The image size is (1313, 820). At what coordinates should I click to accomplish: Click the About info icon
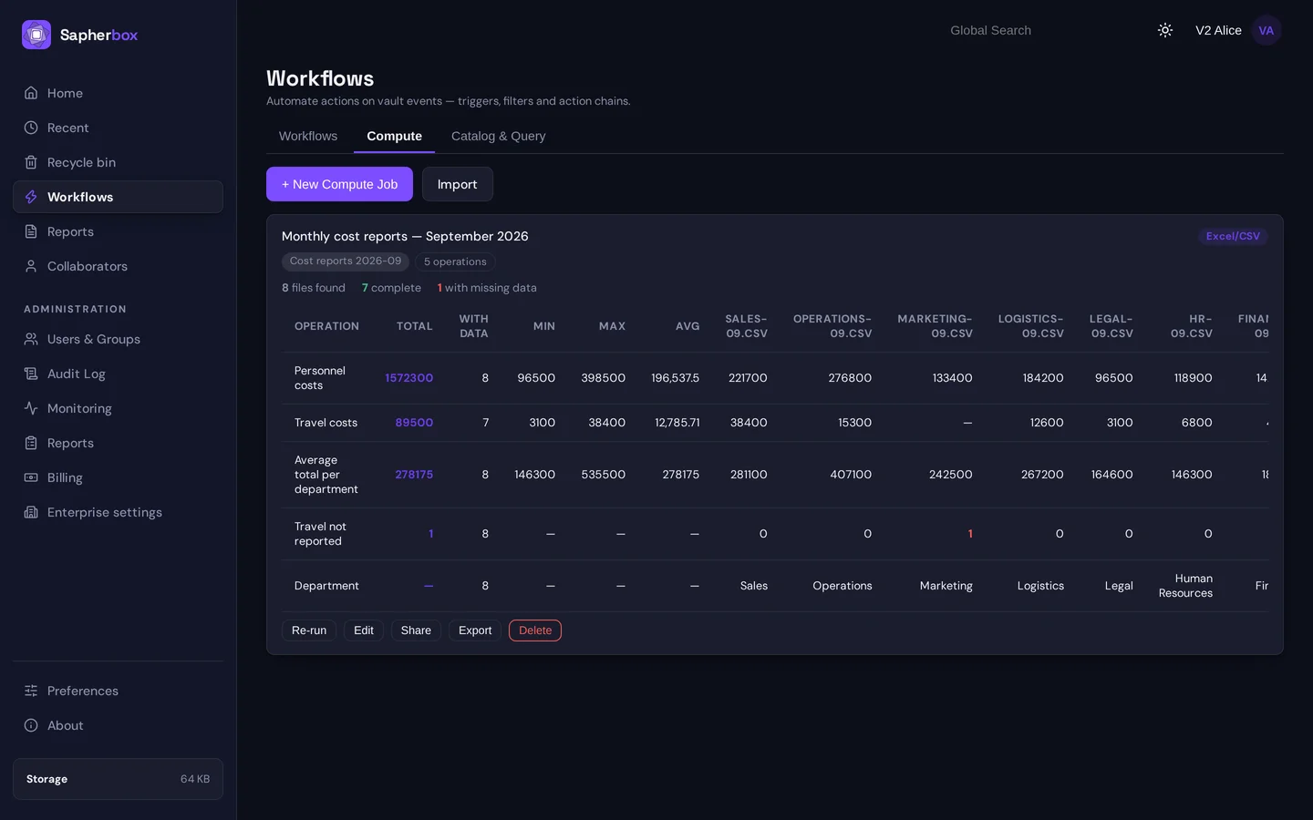(x=31, y=725)
